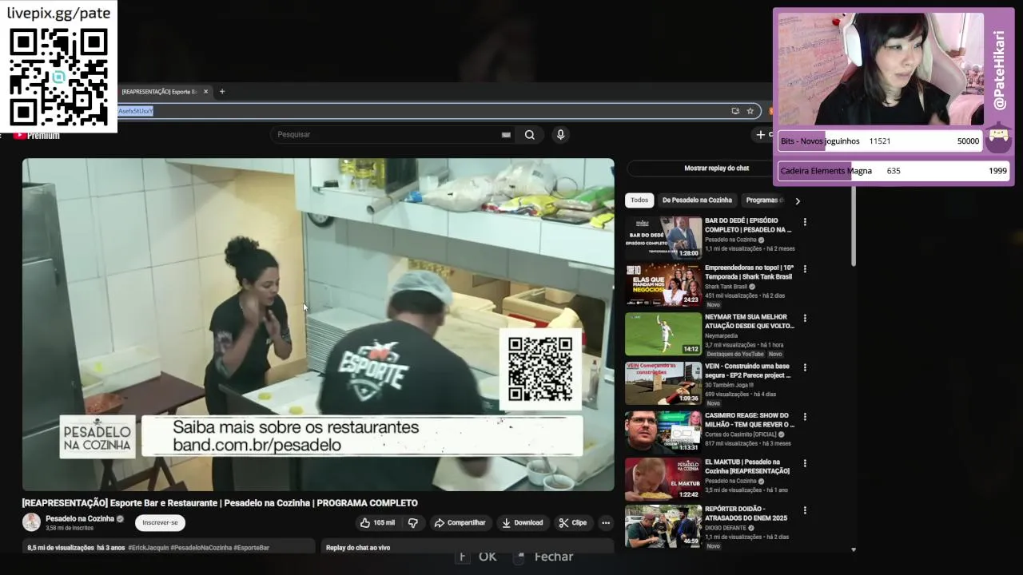This screenshot has height=575, width=1023.
Task: Click Shark Tank Brasil channel name
Action: [726, 287]
